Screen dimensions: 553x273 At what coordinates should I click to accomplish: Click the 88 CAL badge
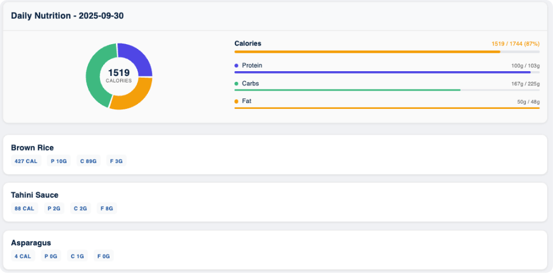coord(24,208)
